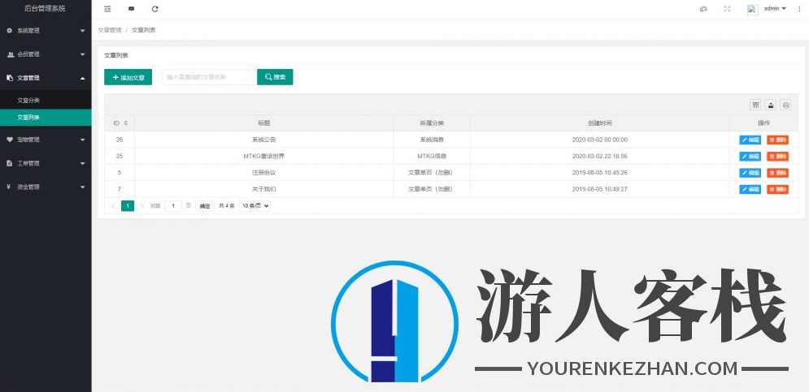The image size is (809, 392).
Task: Open the vertical three-dot more menu
Action: click(x=799, y=9)
